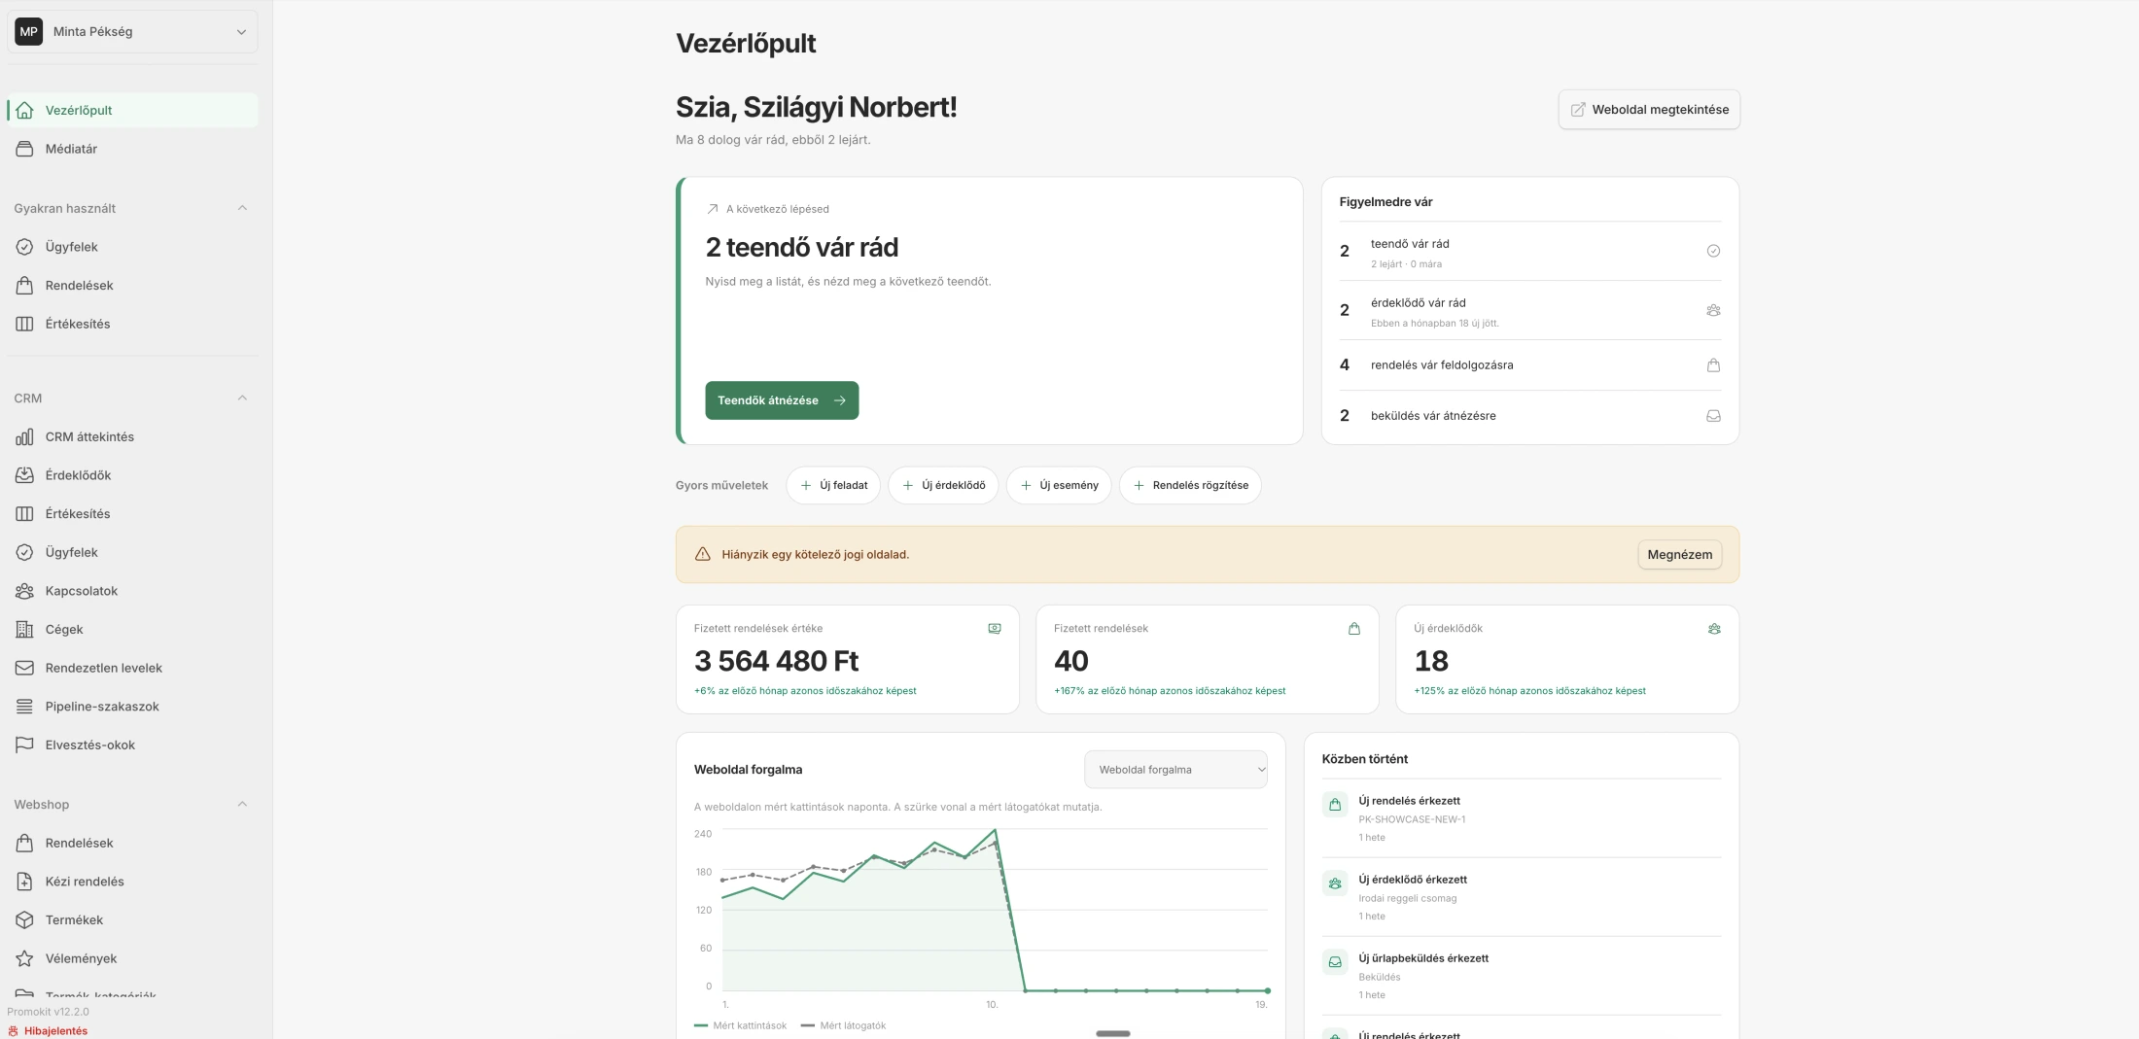The width and height of the screenshot is (2139, 1039).
Task: Click the Rendezetlen levelek envelope icon
Action: [25, 668]
